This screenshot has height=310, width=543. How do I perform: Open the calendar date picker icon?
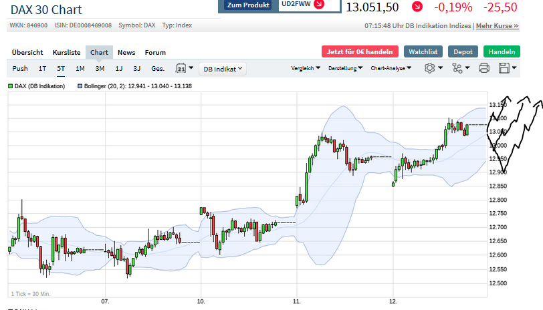click(x=181, y=68)
